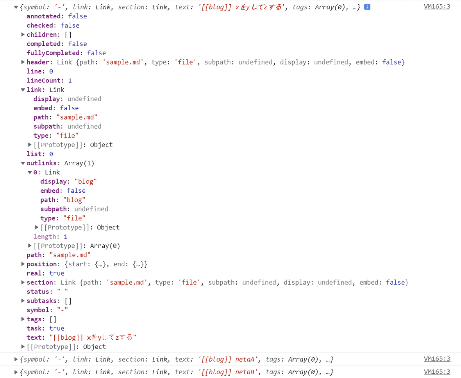Image resolution: width=461 pixels, height=378 pixels.
Task: Collapse outlinks element 0 Link
Action: (x=29, y=172)
